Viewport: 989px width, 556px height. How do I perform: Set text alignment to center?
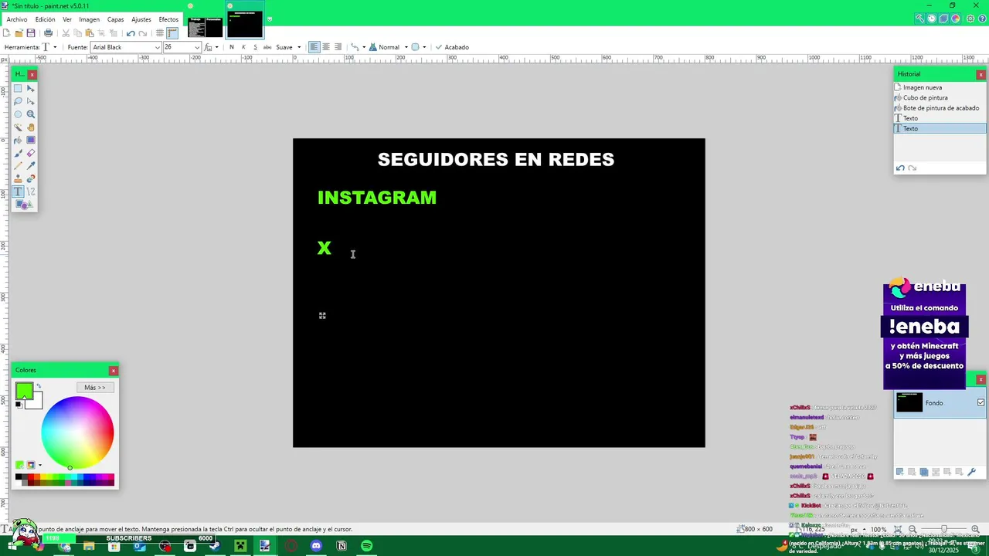pyautogui.click(x=326, y=47)
